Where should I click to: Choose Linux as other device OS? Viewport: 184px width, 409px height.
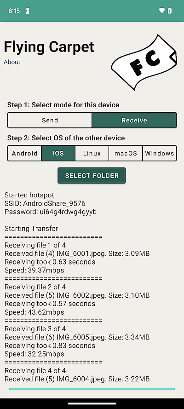click(x=92, y=153)
